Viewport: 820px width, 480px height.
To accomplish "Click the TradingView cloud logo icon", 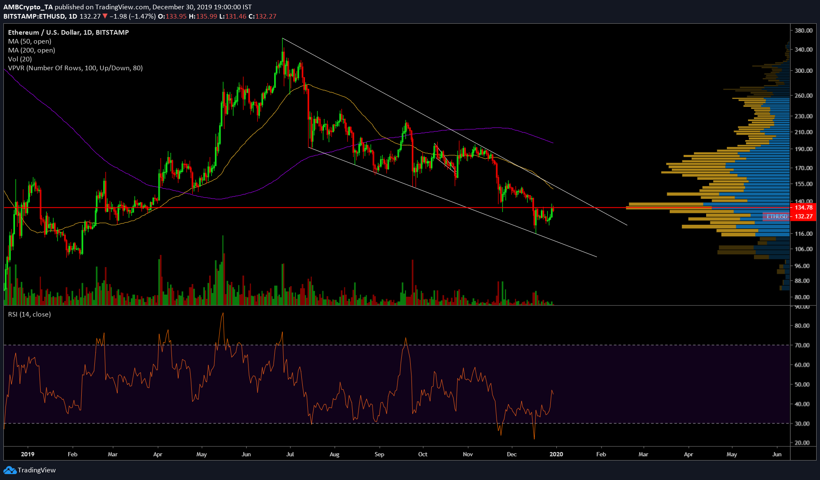I will (10, 470).
